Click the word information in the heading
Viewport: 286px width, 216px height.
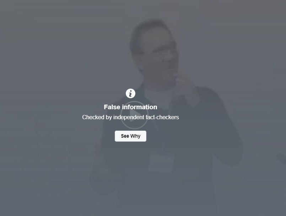click(140, 107)
